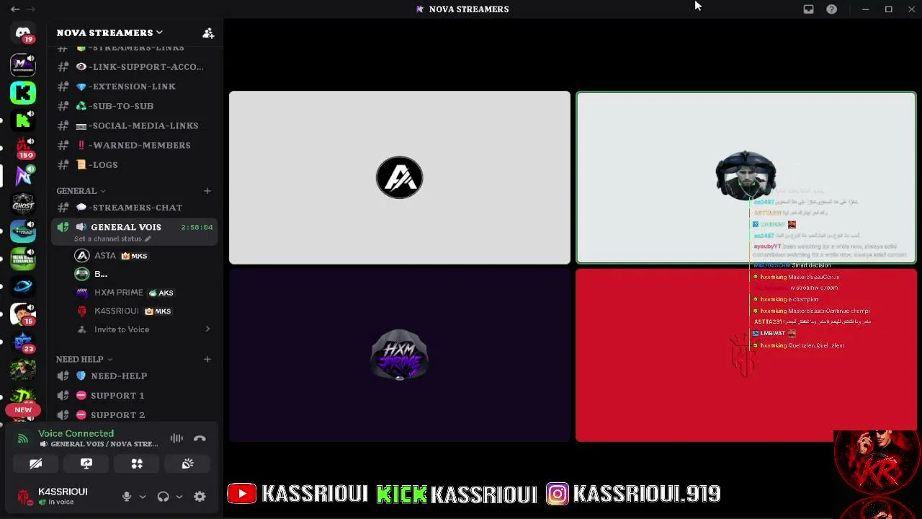Join the NEED-HELP voice channel
The image size is (922, 519).
pyautogui.click(x=134, y=376)
